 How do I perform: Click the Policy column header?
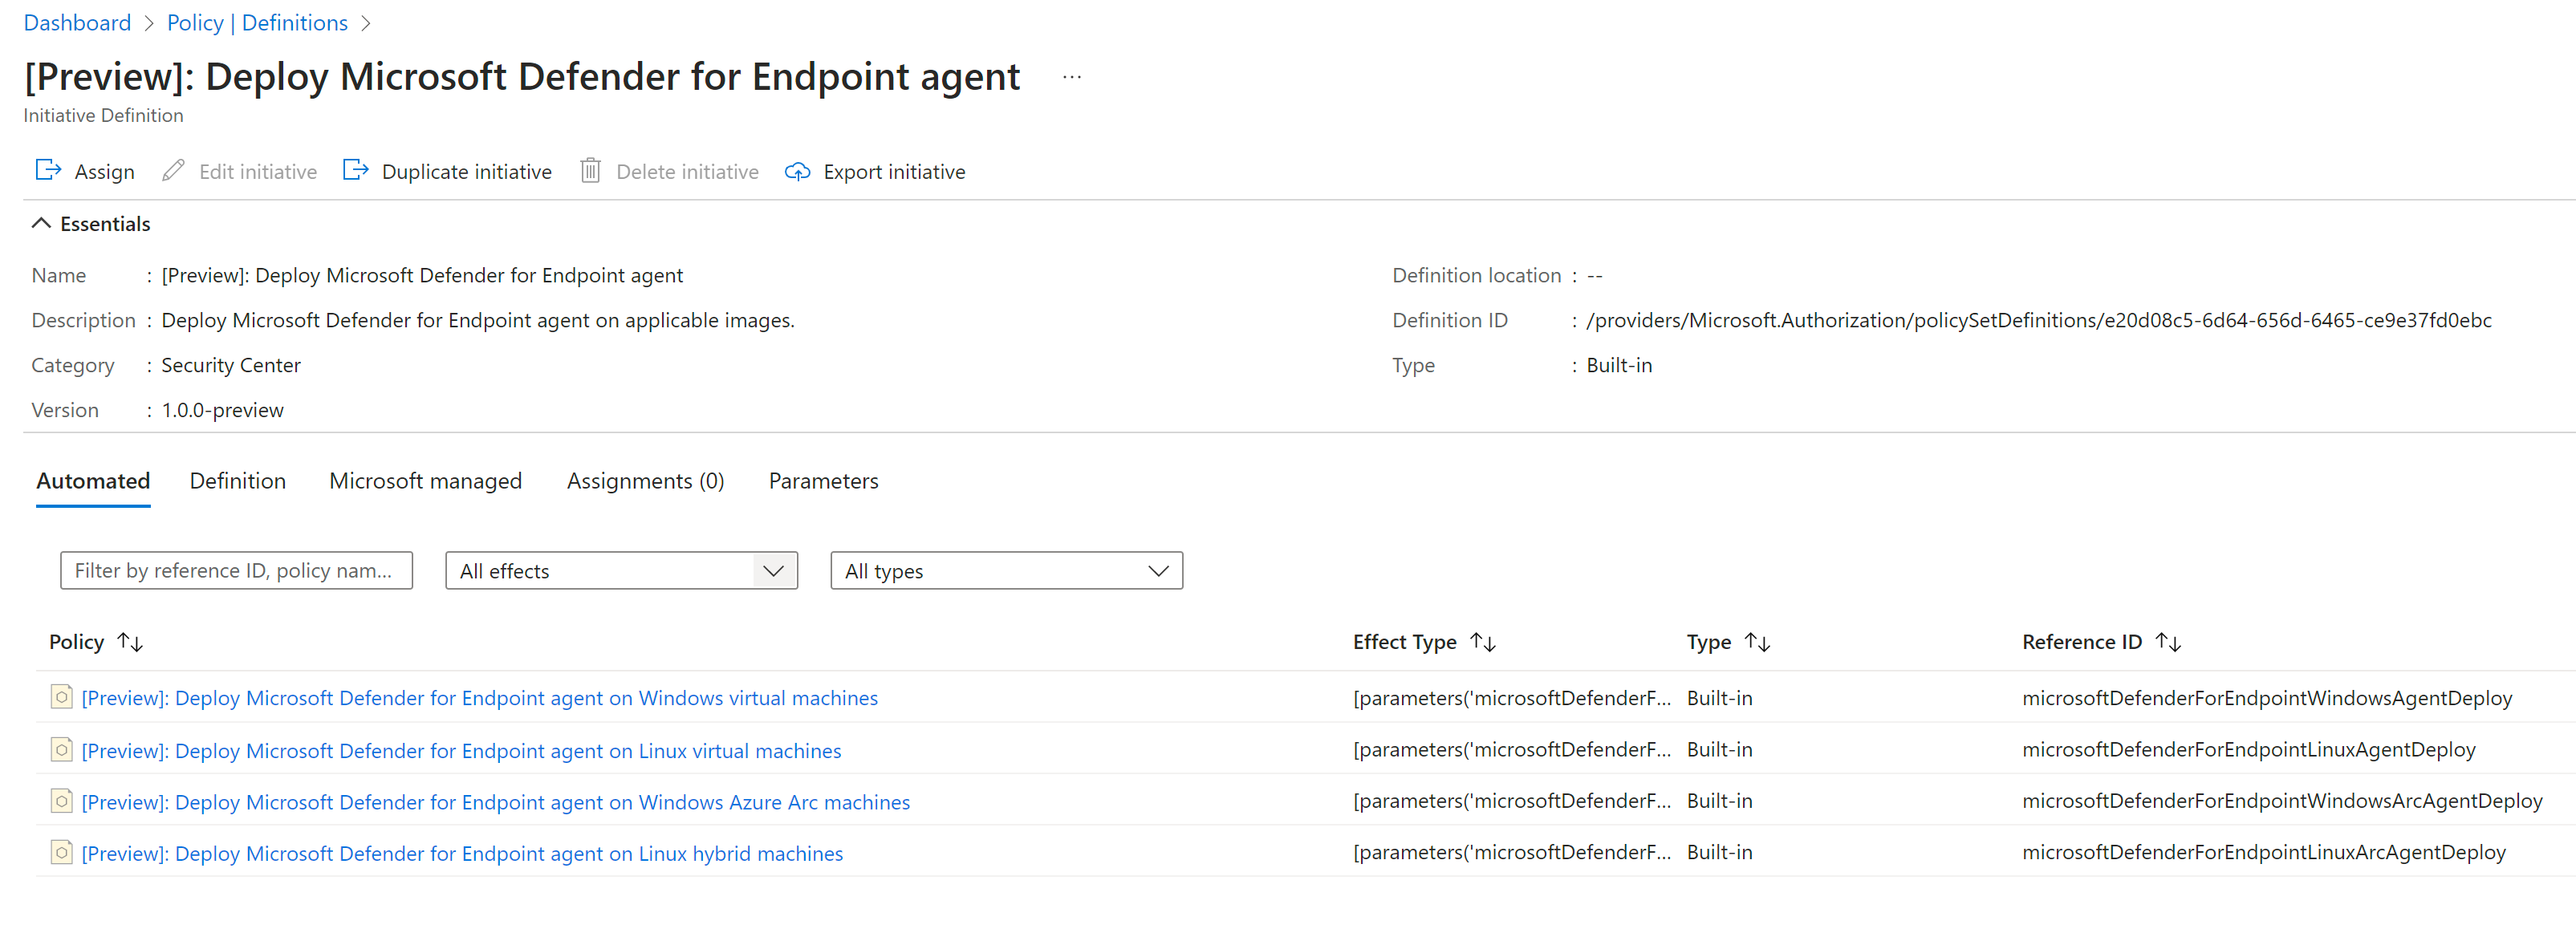tap(76, 642)
